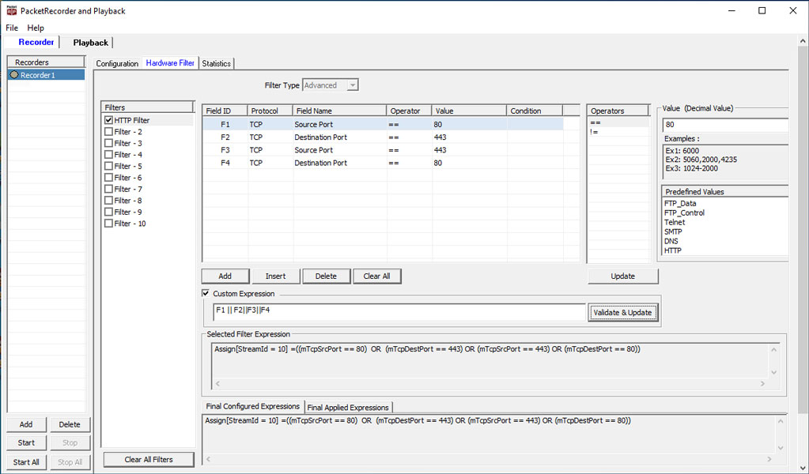Click Selected Filter Expression horizontal scrollbar
The image size is (809, 474).
point(490,384)
